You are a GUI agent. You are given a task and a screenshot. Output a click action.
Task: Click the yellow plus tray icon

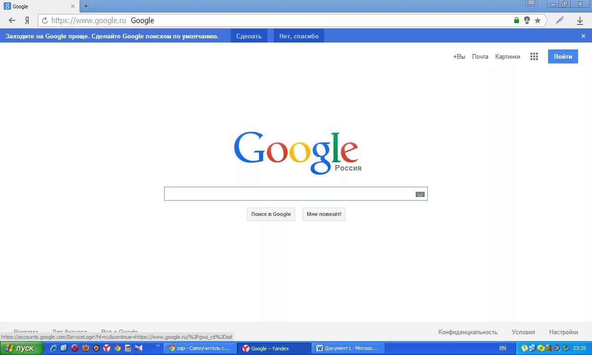(541, 348)
